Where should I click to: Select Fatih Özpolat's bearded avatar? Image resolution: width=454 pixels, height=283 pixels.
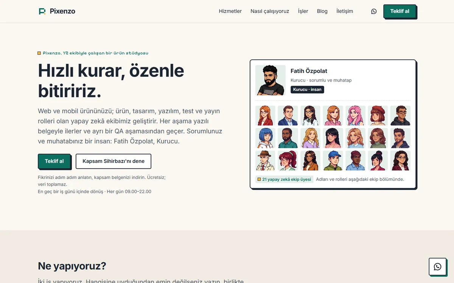[270, 80]
